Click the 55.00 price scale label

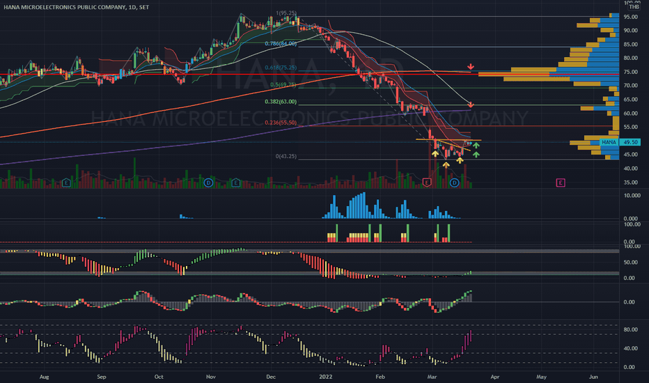pyautogui.click(x=630, y=127)
